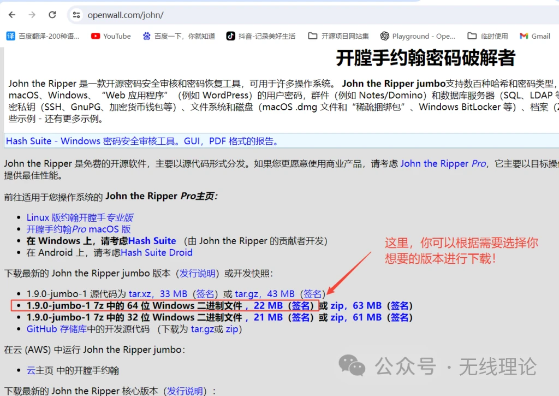Open the Hash Suite Windows 密码安全审核工具 banner link
This screenshot has height=396, width=559.
click(142, 141)
